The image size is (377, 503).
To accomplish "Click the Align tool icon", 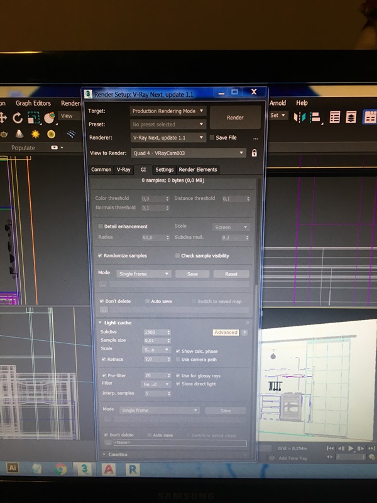I will tap(316, 117).
